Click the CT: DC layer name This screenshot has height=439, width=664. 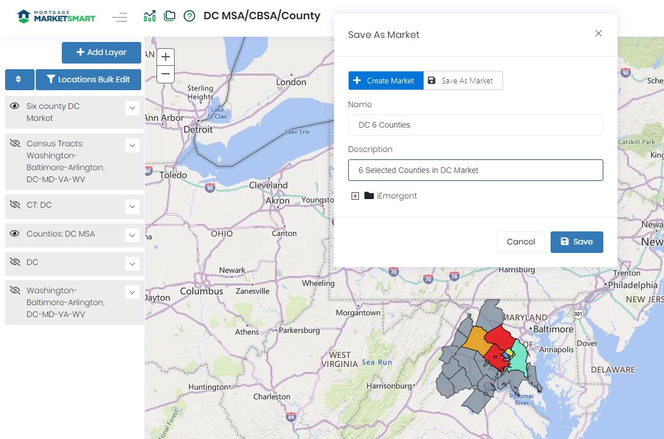point(39,205)
